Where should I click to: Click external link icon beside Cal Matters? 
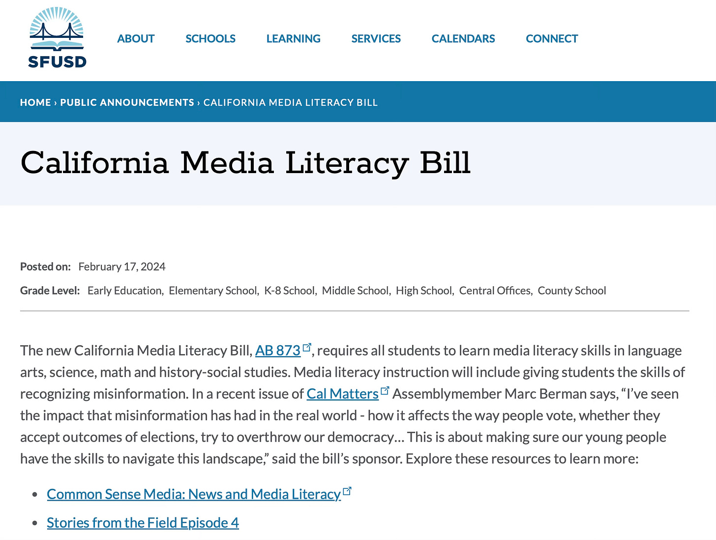pos(385,391)
